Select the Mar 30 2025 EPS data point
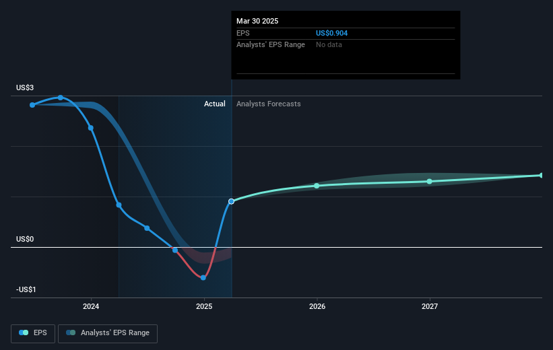Screen dimensions: 553x350 231,202
